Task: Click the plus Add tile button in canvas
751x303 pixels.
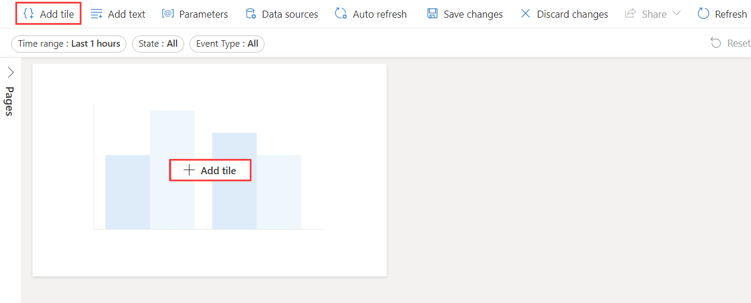Action: click(x=211, y=171)
